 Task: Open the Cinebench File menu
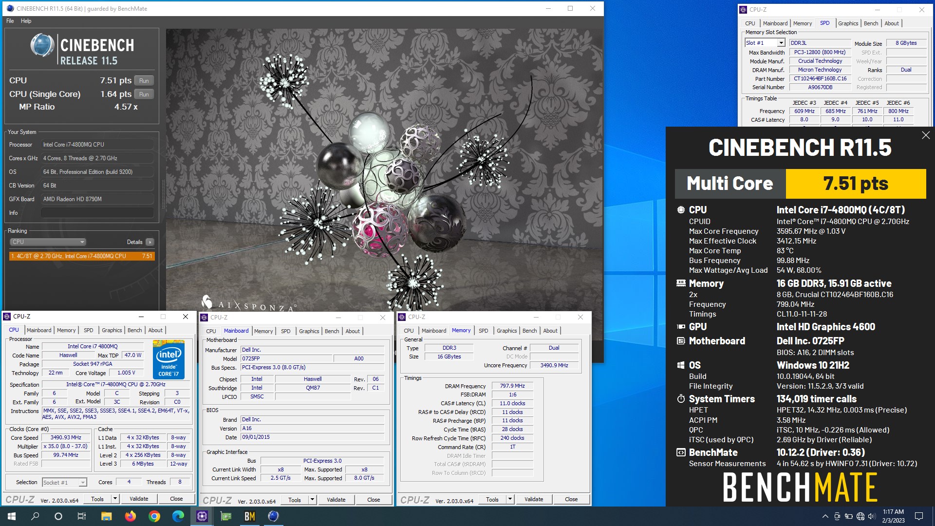(x=10, y=21)
